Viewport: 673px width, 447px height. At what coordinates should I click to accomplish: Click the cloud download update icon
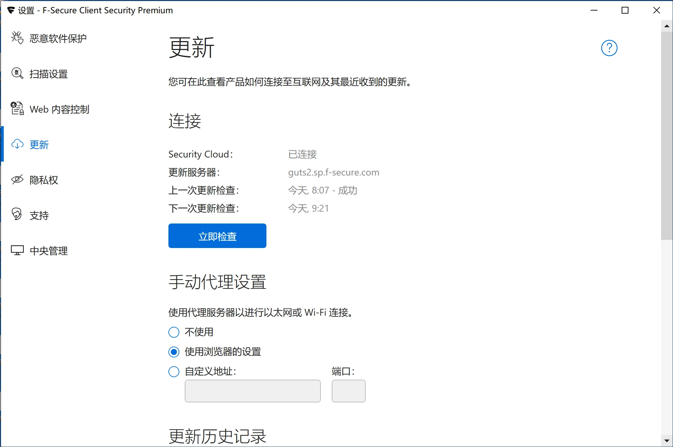[17, 144]
